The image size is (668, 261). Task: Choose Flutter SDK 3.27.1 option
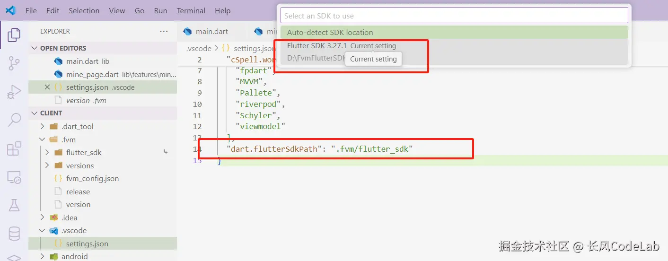click(x=454, y=52)
